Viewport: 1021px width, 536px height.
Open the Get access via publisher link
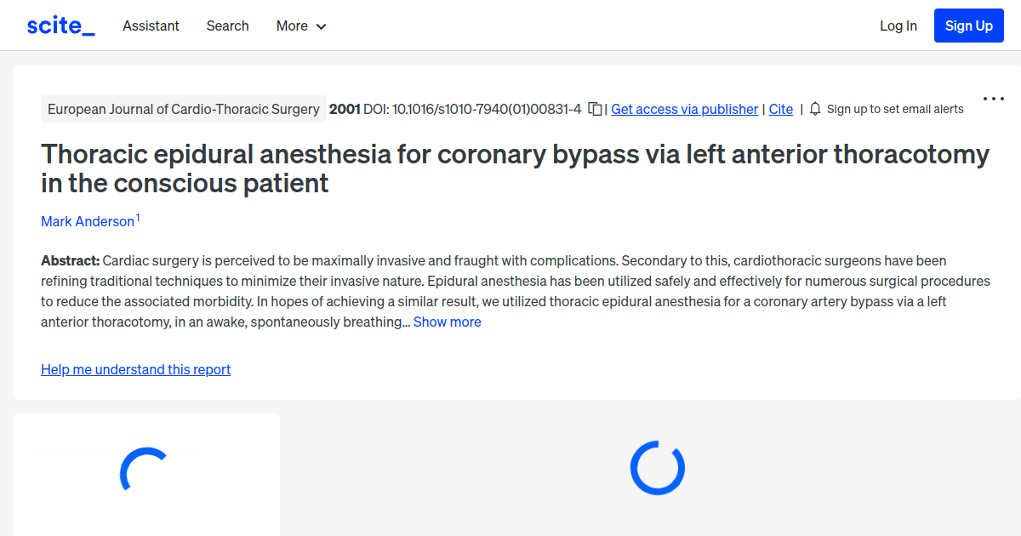pos(684,109)
